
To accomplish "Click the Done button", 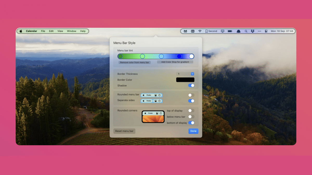I will (x=193, y=131).
